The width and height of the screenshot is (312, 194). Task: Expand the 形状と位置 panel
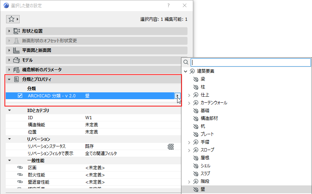tap(9, 31)
